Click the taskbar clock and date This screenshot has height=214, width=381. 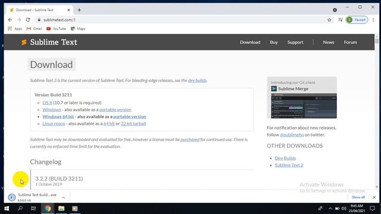click(x=357, y=209)
